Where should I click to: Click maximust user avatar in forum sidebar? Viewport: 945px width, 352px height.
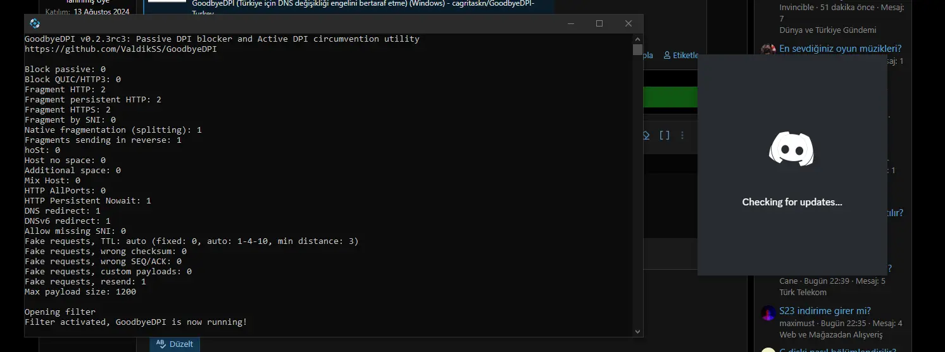(768, 313)
